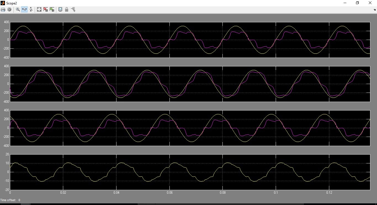
Task: Select the Zoom Y-axis tool
Action: (31, 9)
